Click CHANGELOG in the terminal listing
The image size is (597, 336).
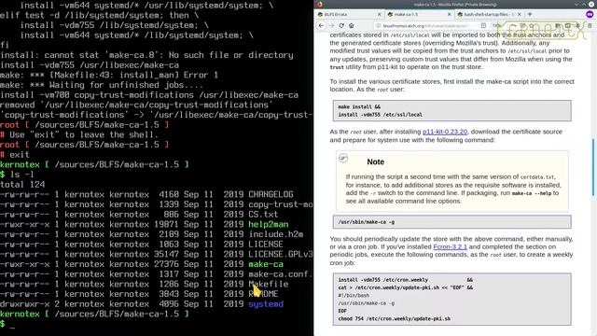coord(271,194)
